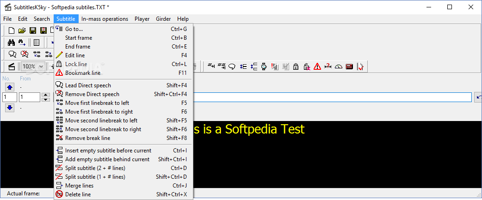Image resolution: width=482 pixels, height=200 pixels.
Task: Click the wristwatch timing toolbar icon
Action: pyautogui.click(x=264, y=66)
